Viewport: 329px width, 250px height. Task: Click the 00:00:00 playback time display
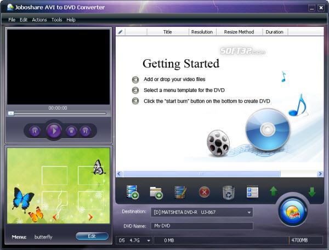(58, 108)
